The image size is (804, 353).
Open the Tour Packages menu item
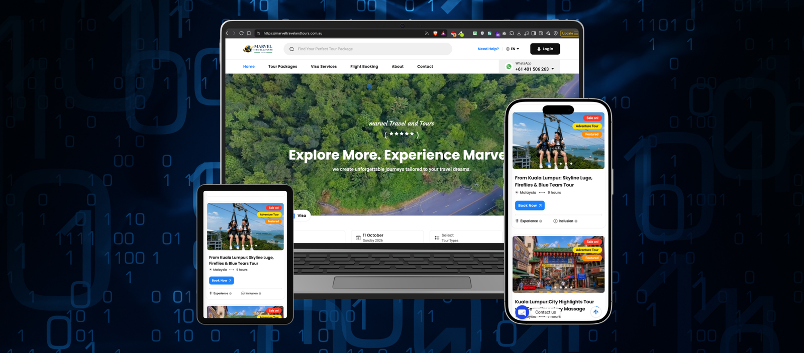pyautogui.click(x=282, y=66)
